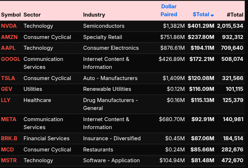Open the MCD ticker link
This screenshot has width=248, height=168.
(7, 150)
